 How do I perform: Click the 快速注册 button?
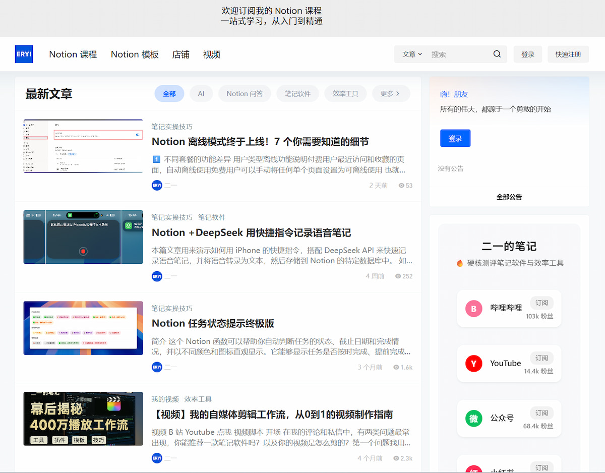pos(568,54)
